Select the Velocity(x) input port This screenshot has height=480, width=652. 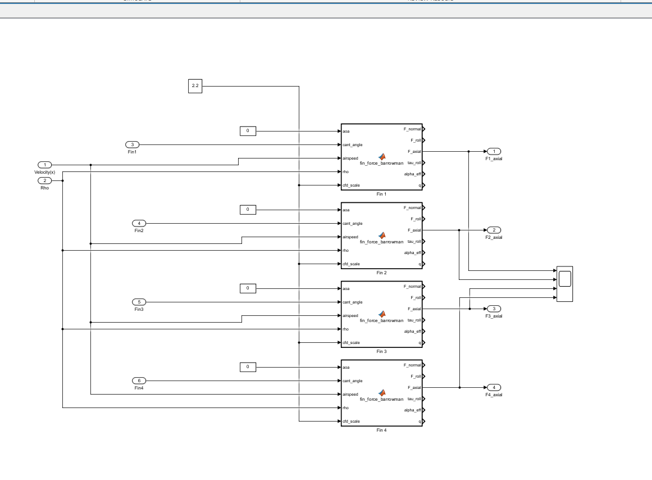(45, 165)
